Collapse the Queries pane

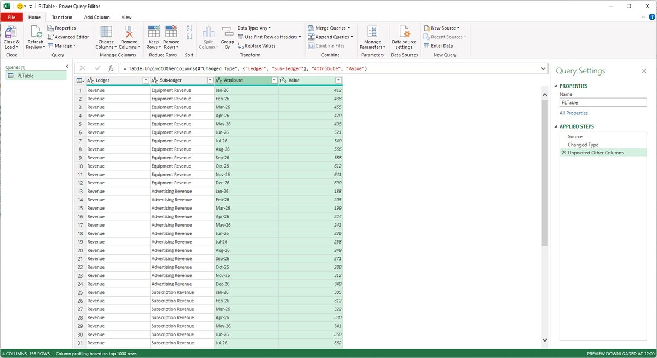67,67
